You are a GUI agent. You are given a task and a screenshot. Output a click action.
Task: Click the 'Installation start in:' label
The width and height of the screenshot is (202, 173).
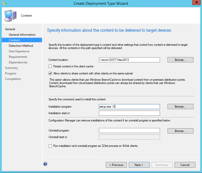[59, 113]
